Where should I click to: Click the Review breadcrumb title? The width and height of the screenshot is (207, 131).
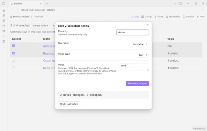pyautogui.click(x=51, y=10)
